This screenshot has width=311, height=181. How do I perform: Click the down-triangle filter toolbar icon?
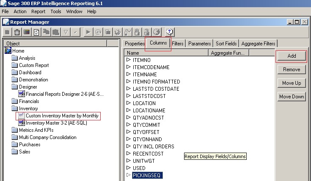[x=66, y=32]
